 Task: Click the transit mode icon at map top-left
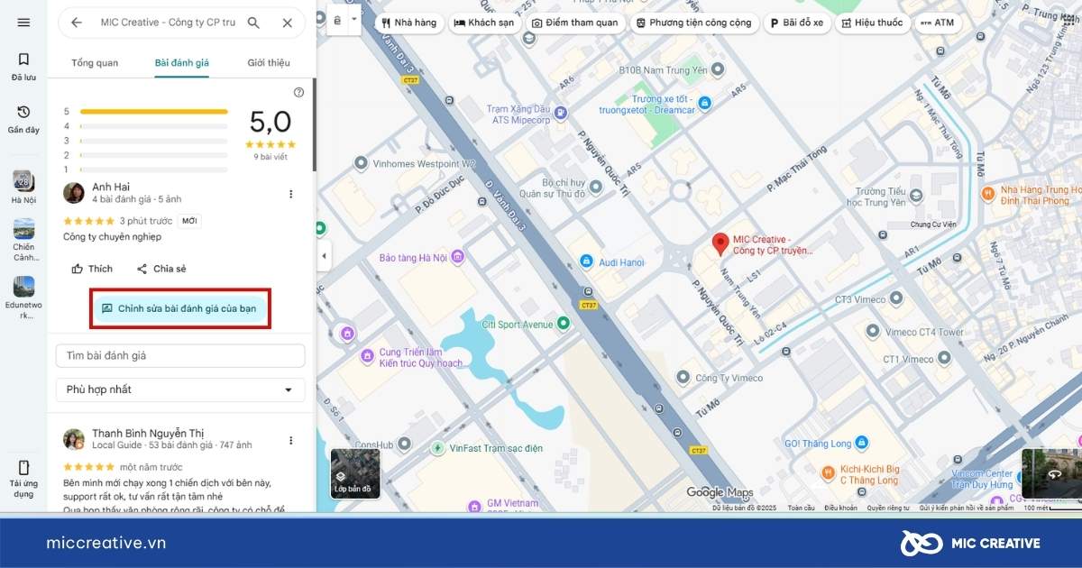[x=338, y=19]
